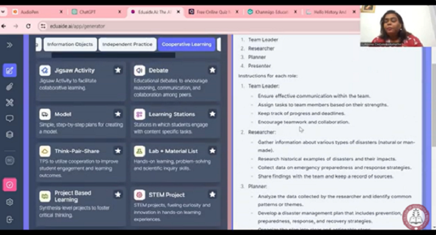The width and height of the screenshot is (436, 235).
Task: Favorite the Jigsaw Activity card with its star
Action: [x=118, y=70]
